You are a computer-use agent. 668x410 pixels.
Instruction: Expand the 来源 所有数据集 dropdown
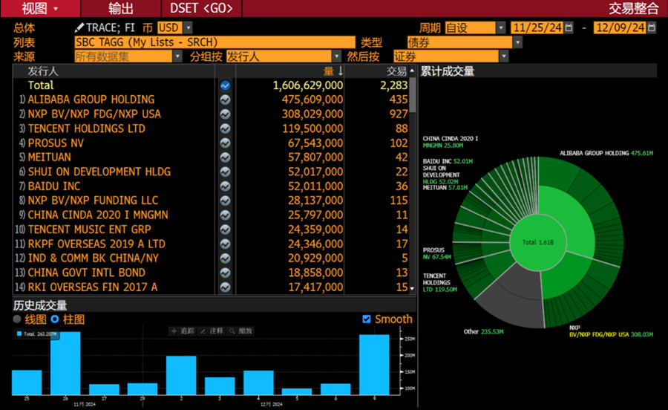(x=177, y=56)
